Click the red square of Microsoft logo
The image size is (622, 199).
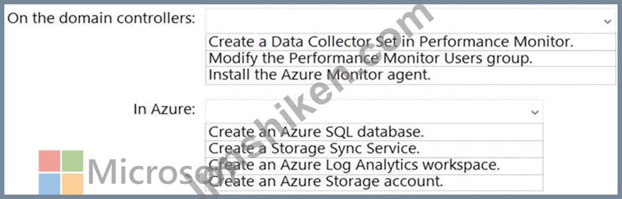coord(50,161)
